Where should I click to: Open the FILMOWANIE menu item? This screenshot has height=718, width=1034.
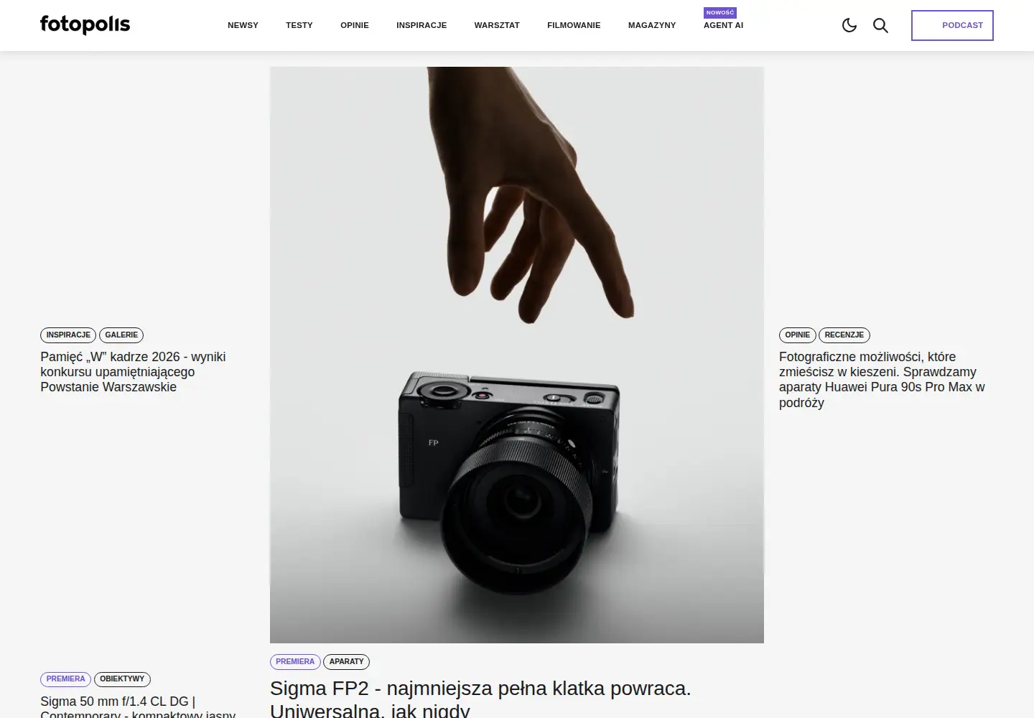[x=574, y=25]
